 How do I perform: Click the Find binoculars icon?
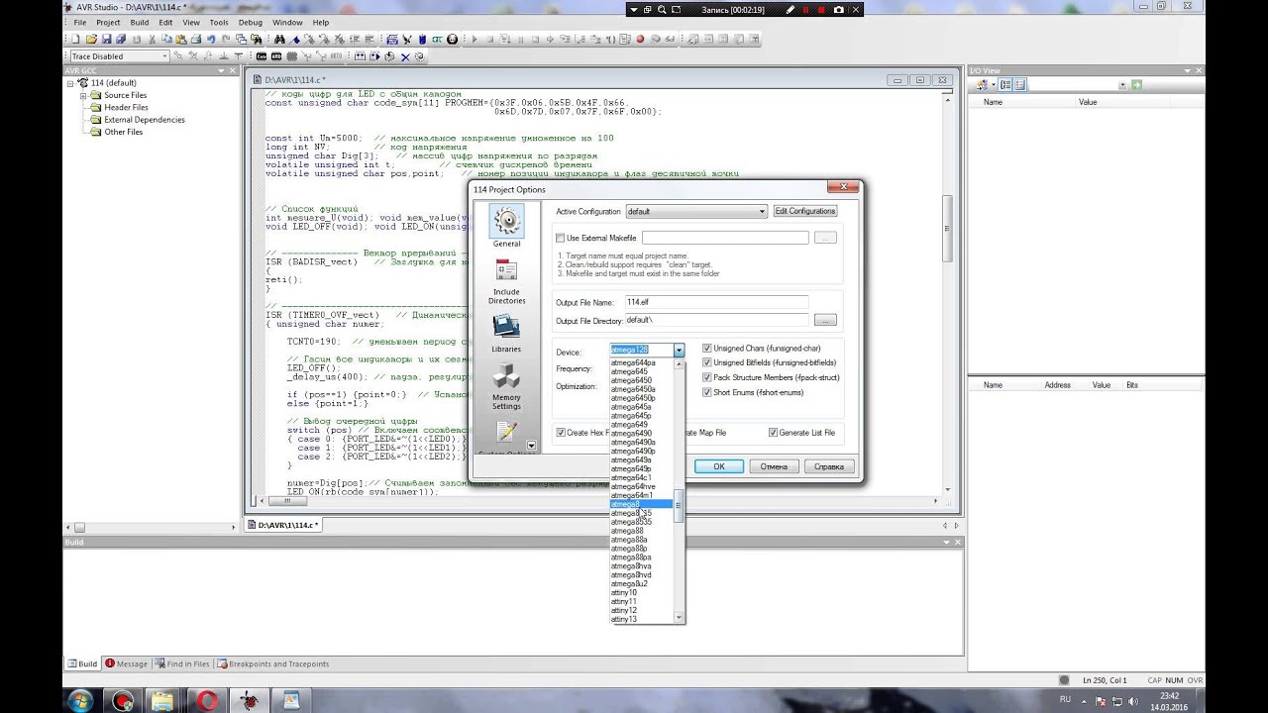pyautogui.click(x=279, y=40)
